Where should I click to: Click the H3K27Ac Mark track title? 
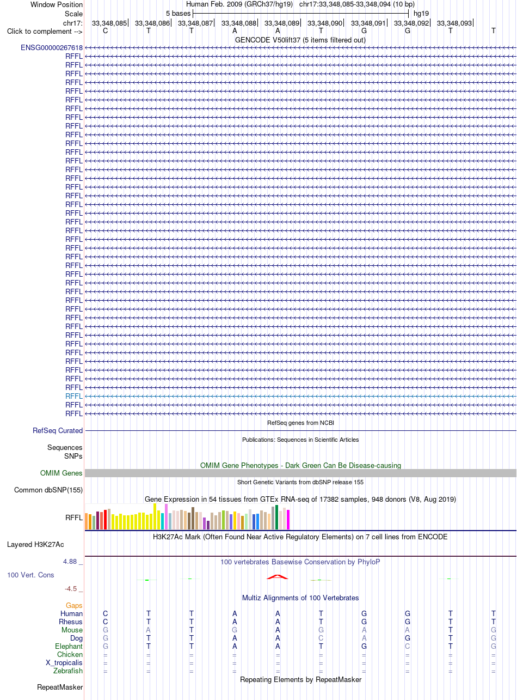click(300, 537)
